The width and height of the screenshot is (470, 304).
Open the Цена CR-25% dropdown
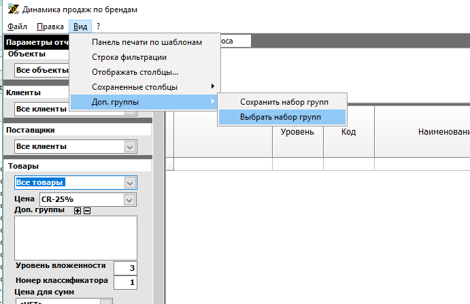pos(129,200)
